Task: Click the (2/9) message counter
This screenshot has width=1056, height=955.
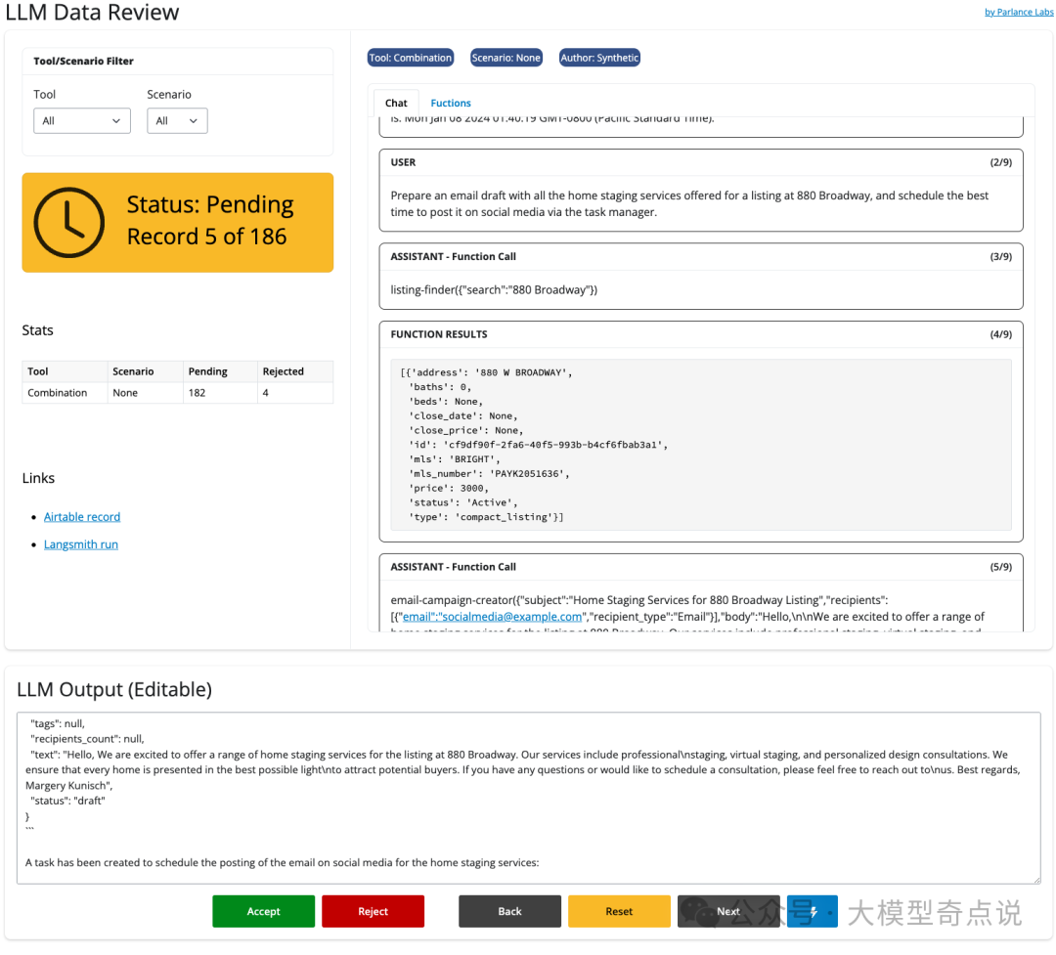Action: [x=1001, y=163]
